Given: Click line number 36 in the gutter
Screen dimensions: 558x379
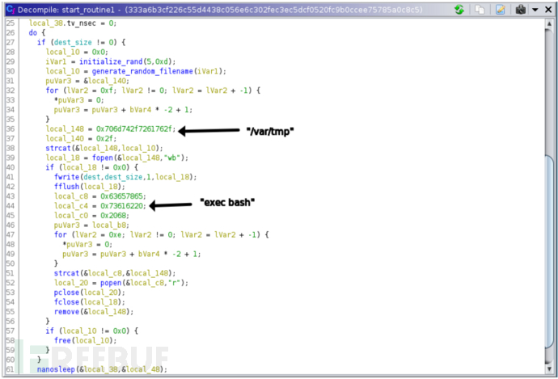Looking at the screenshot, I should pyautogui.click(x=11, y=128).
